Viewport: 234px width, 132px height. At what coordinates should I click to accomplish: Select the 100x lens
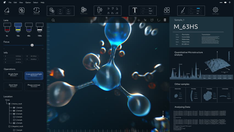pyautogui.click(x=40, y=28)
